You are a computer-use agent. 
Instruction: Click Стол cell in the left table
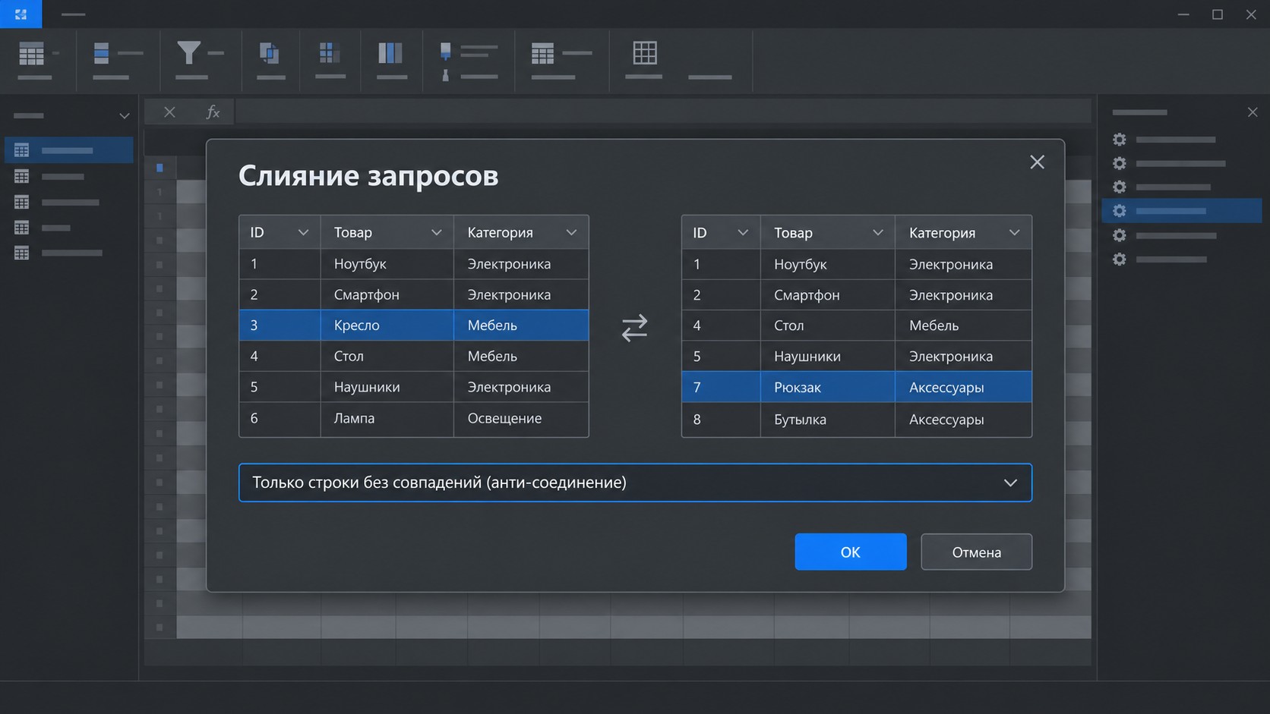click(387, 356)
